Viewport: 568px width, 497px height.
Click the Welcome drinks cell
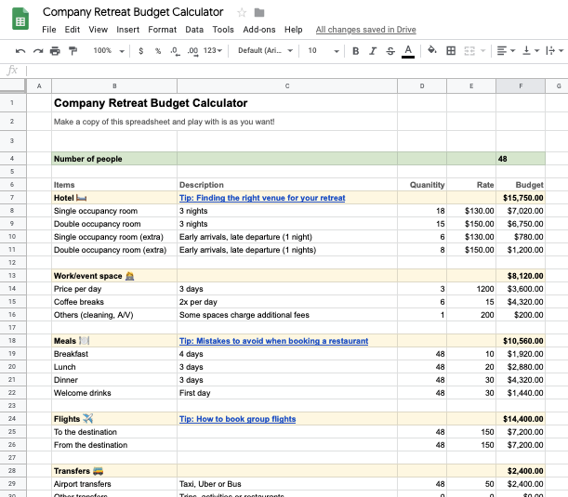coord(114,393)
